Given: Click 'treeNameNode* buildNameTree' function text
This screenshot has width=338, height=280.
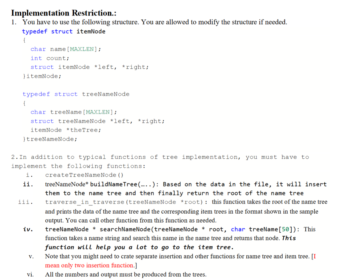Looking at the screenshot, I should click(91, 184).
